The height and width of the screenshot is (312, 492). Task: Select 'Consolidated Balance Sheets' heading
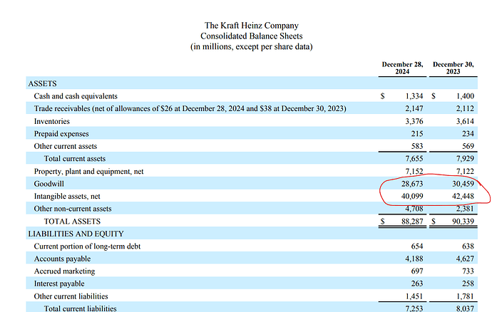coord(251,36)
